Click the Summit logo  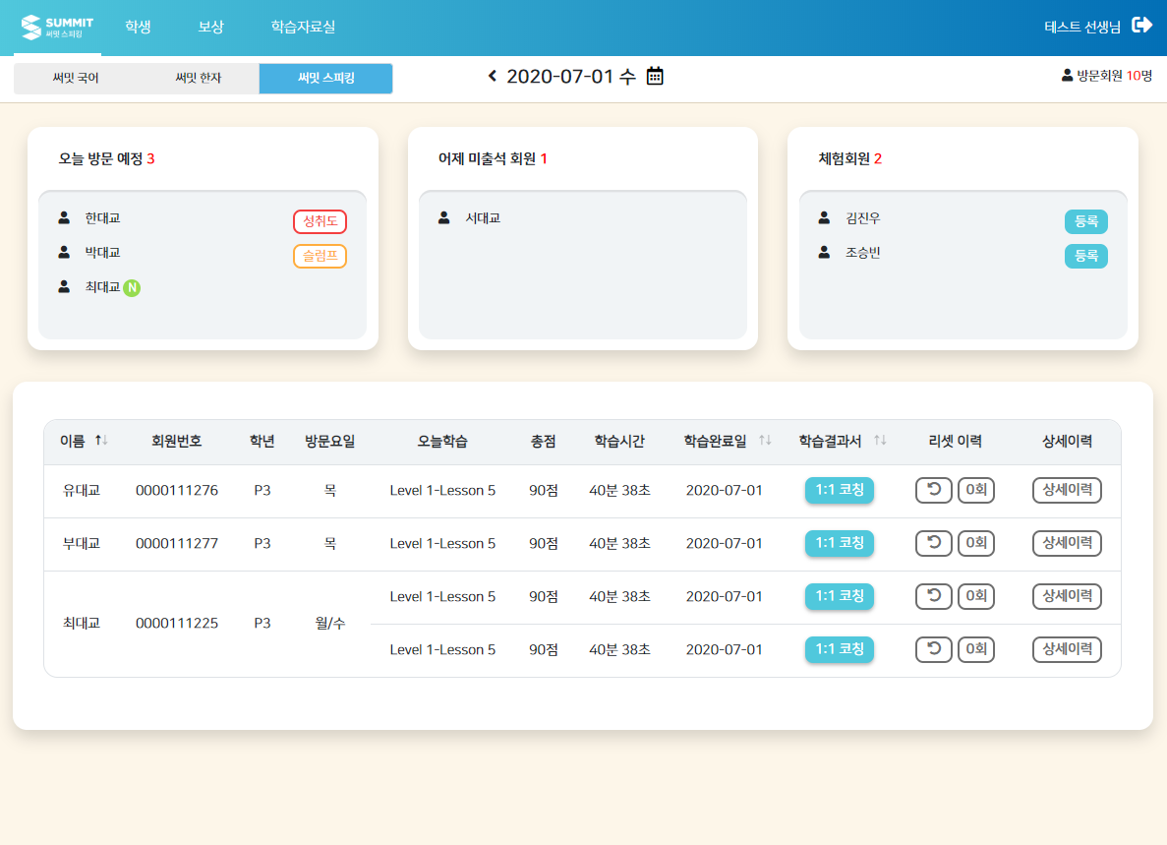pos(57,28)
